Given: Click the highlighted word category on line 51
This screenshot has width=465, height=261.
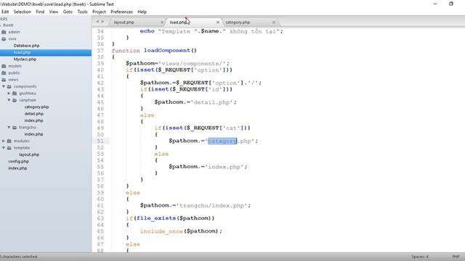Looking at the screenshot, I should 222,141.
